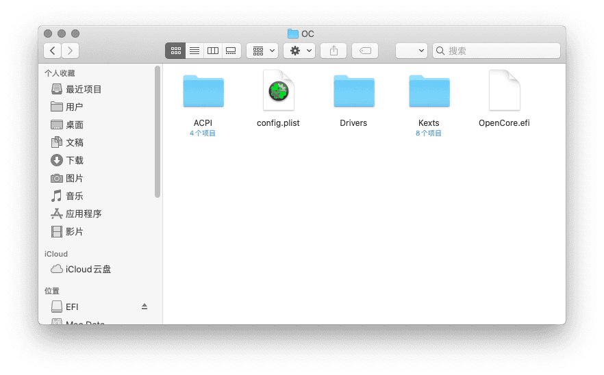Click the ACPI folder name label

click(x=203, y=122)
